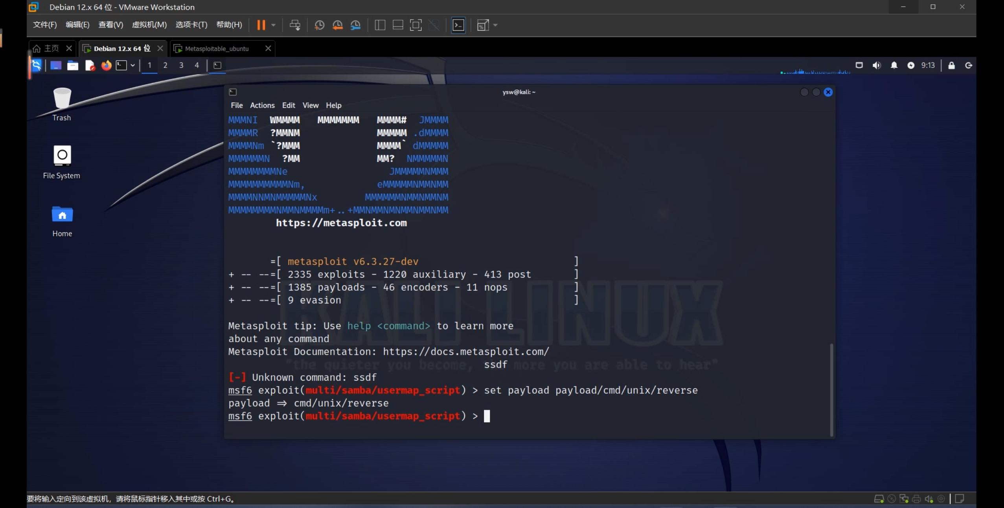Toggle the VMware library sidebar
This screenshot has width=1004, height=508.
coord(380,25)
